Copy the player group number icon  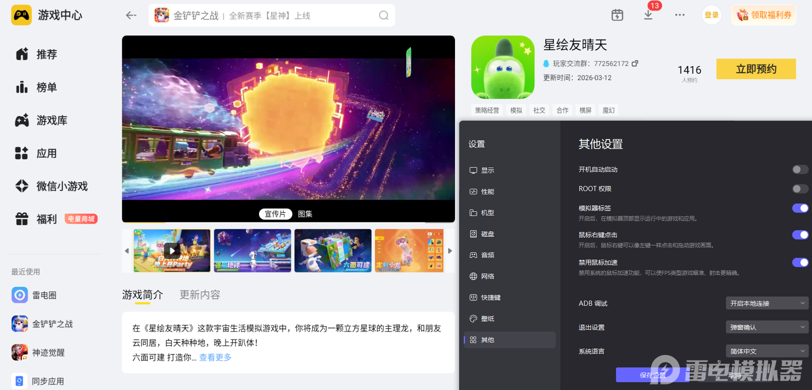635,64
